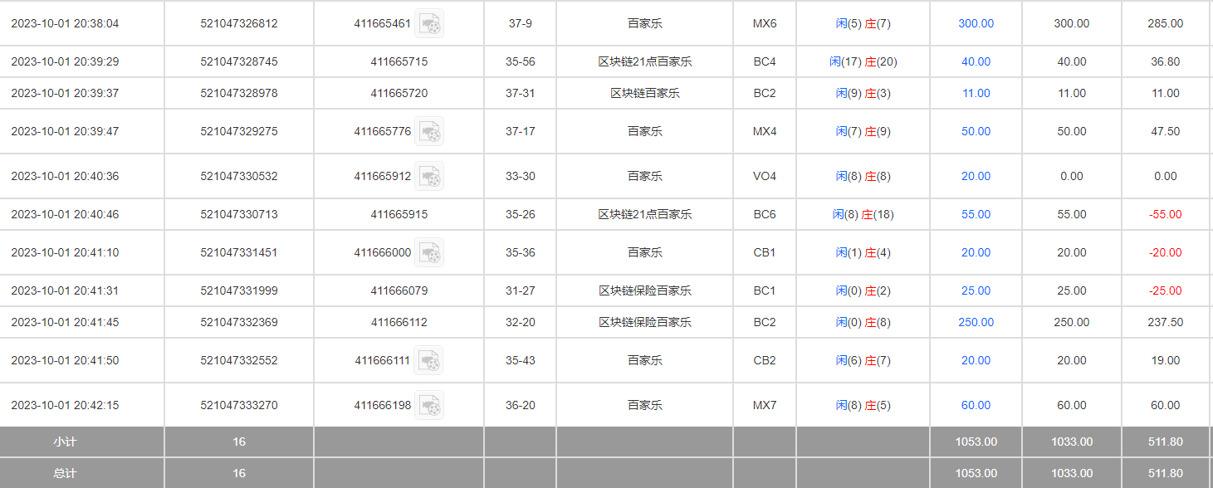Open video replay icon for round 411665912

click(x=429, y=176)
